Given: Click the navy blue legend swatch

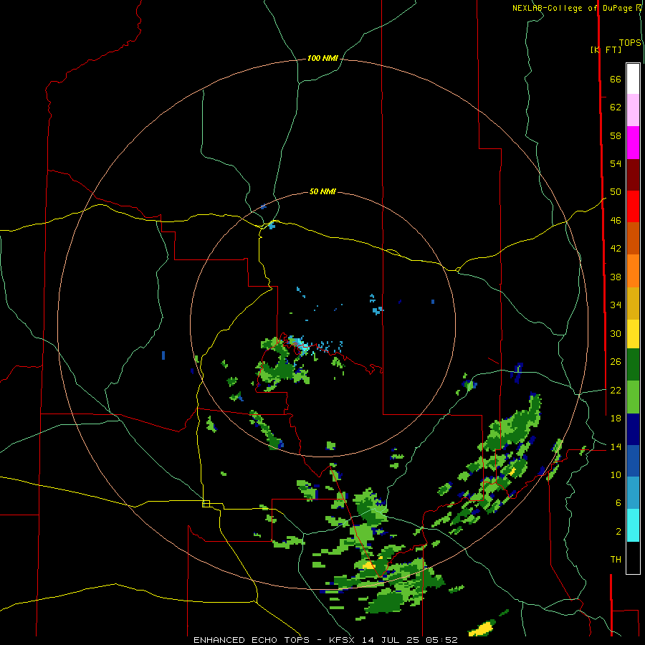Looking at the screenshot, I should click(633, 429).
